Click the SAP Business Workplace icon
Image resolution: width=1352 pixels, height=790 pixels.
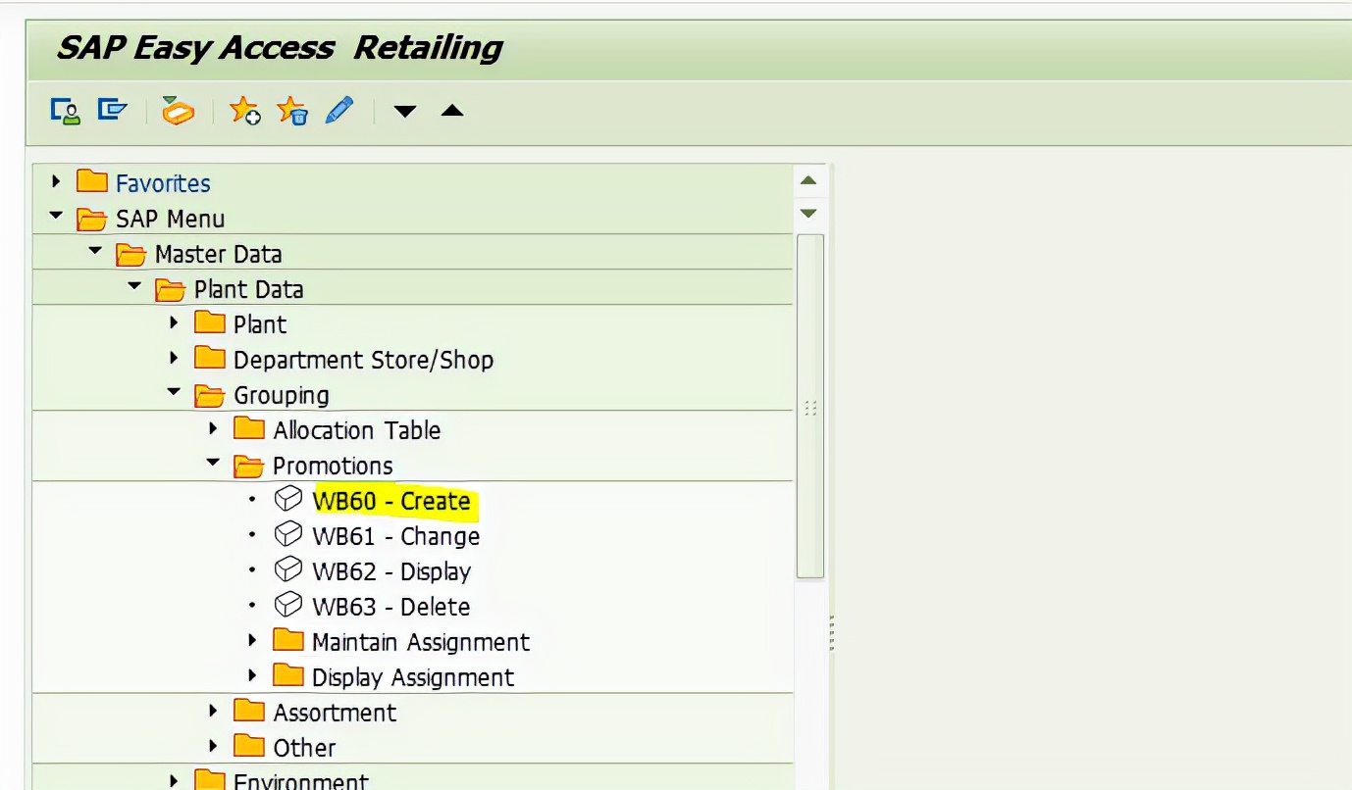pyautogui.click(x=178, y=111)
